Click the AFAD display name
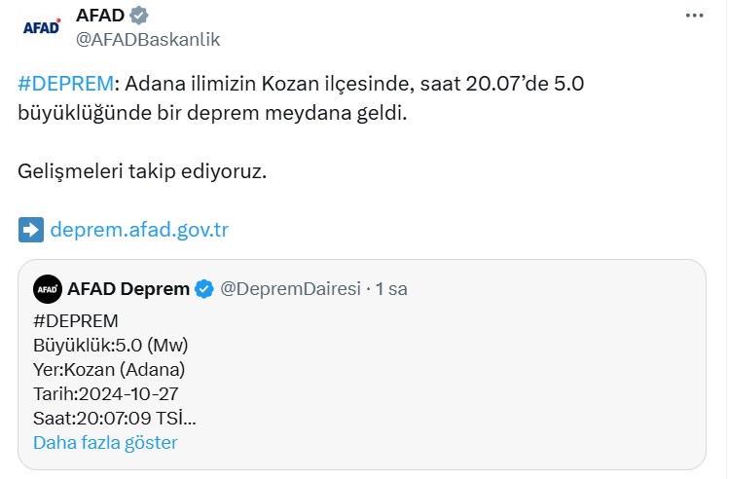This screenshot has width=729, height=479. point(100,17)
